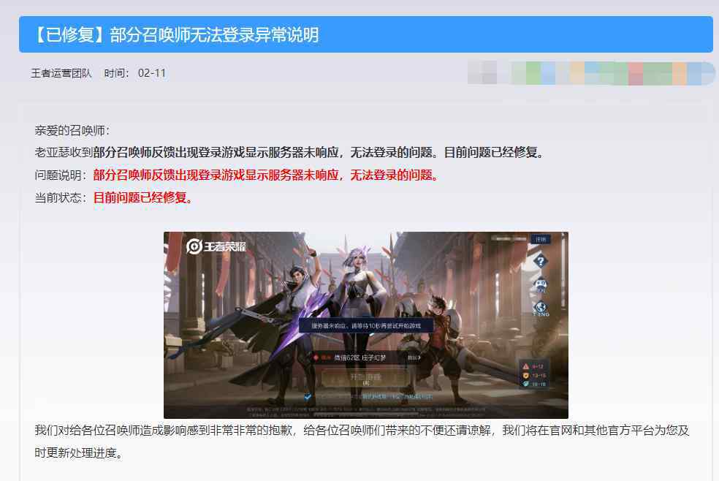This screenshot has width=719, height=481.
Task: Click the server not responding message banner
Action: click(x=366, y=325)
